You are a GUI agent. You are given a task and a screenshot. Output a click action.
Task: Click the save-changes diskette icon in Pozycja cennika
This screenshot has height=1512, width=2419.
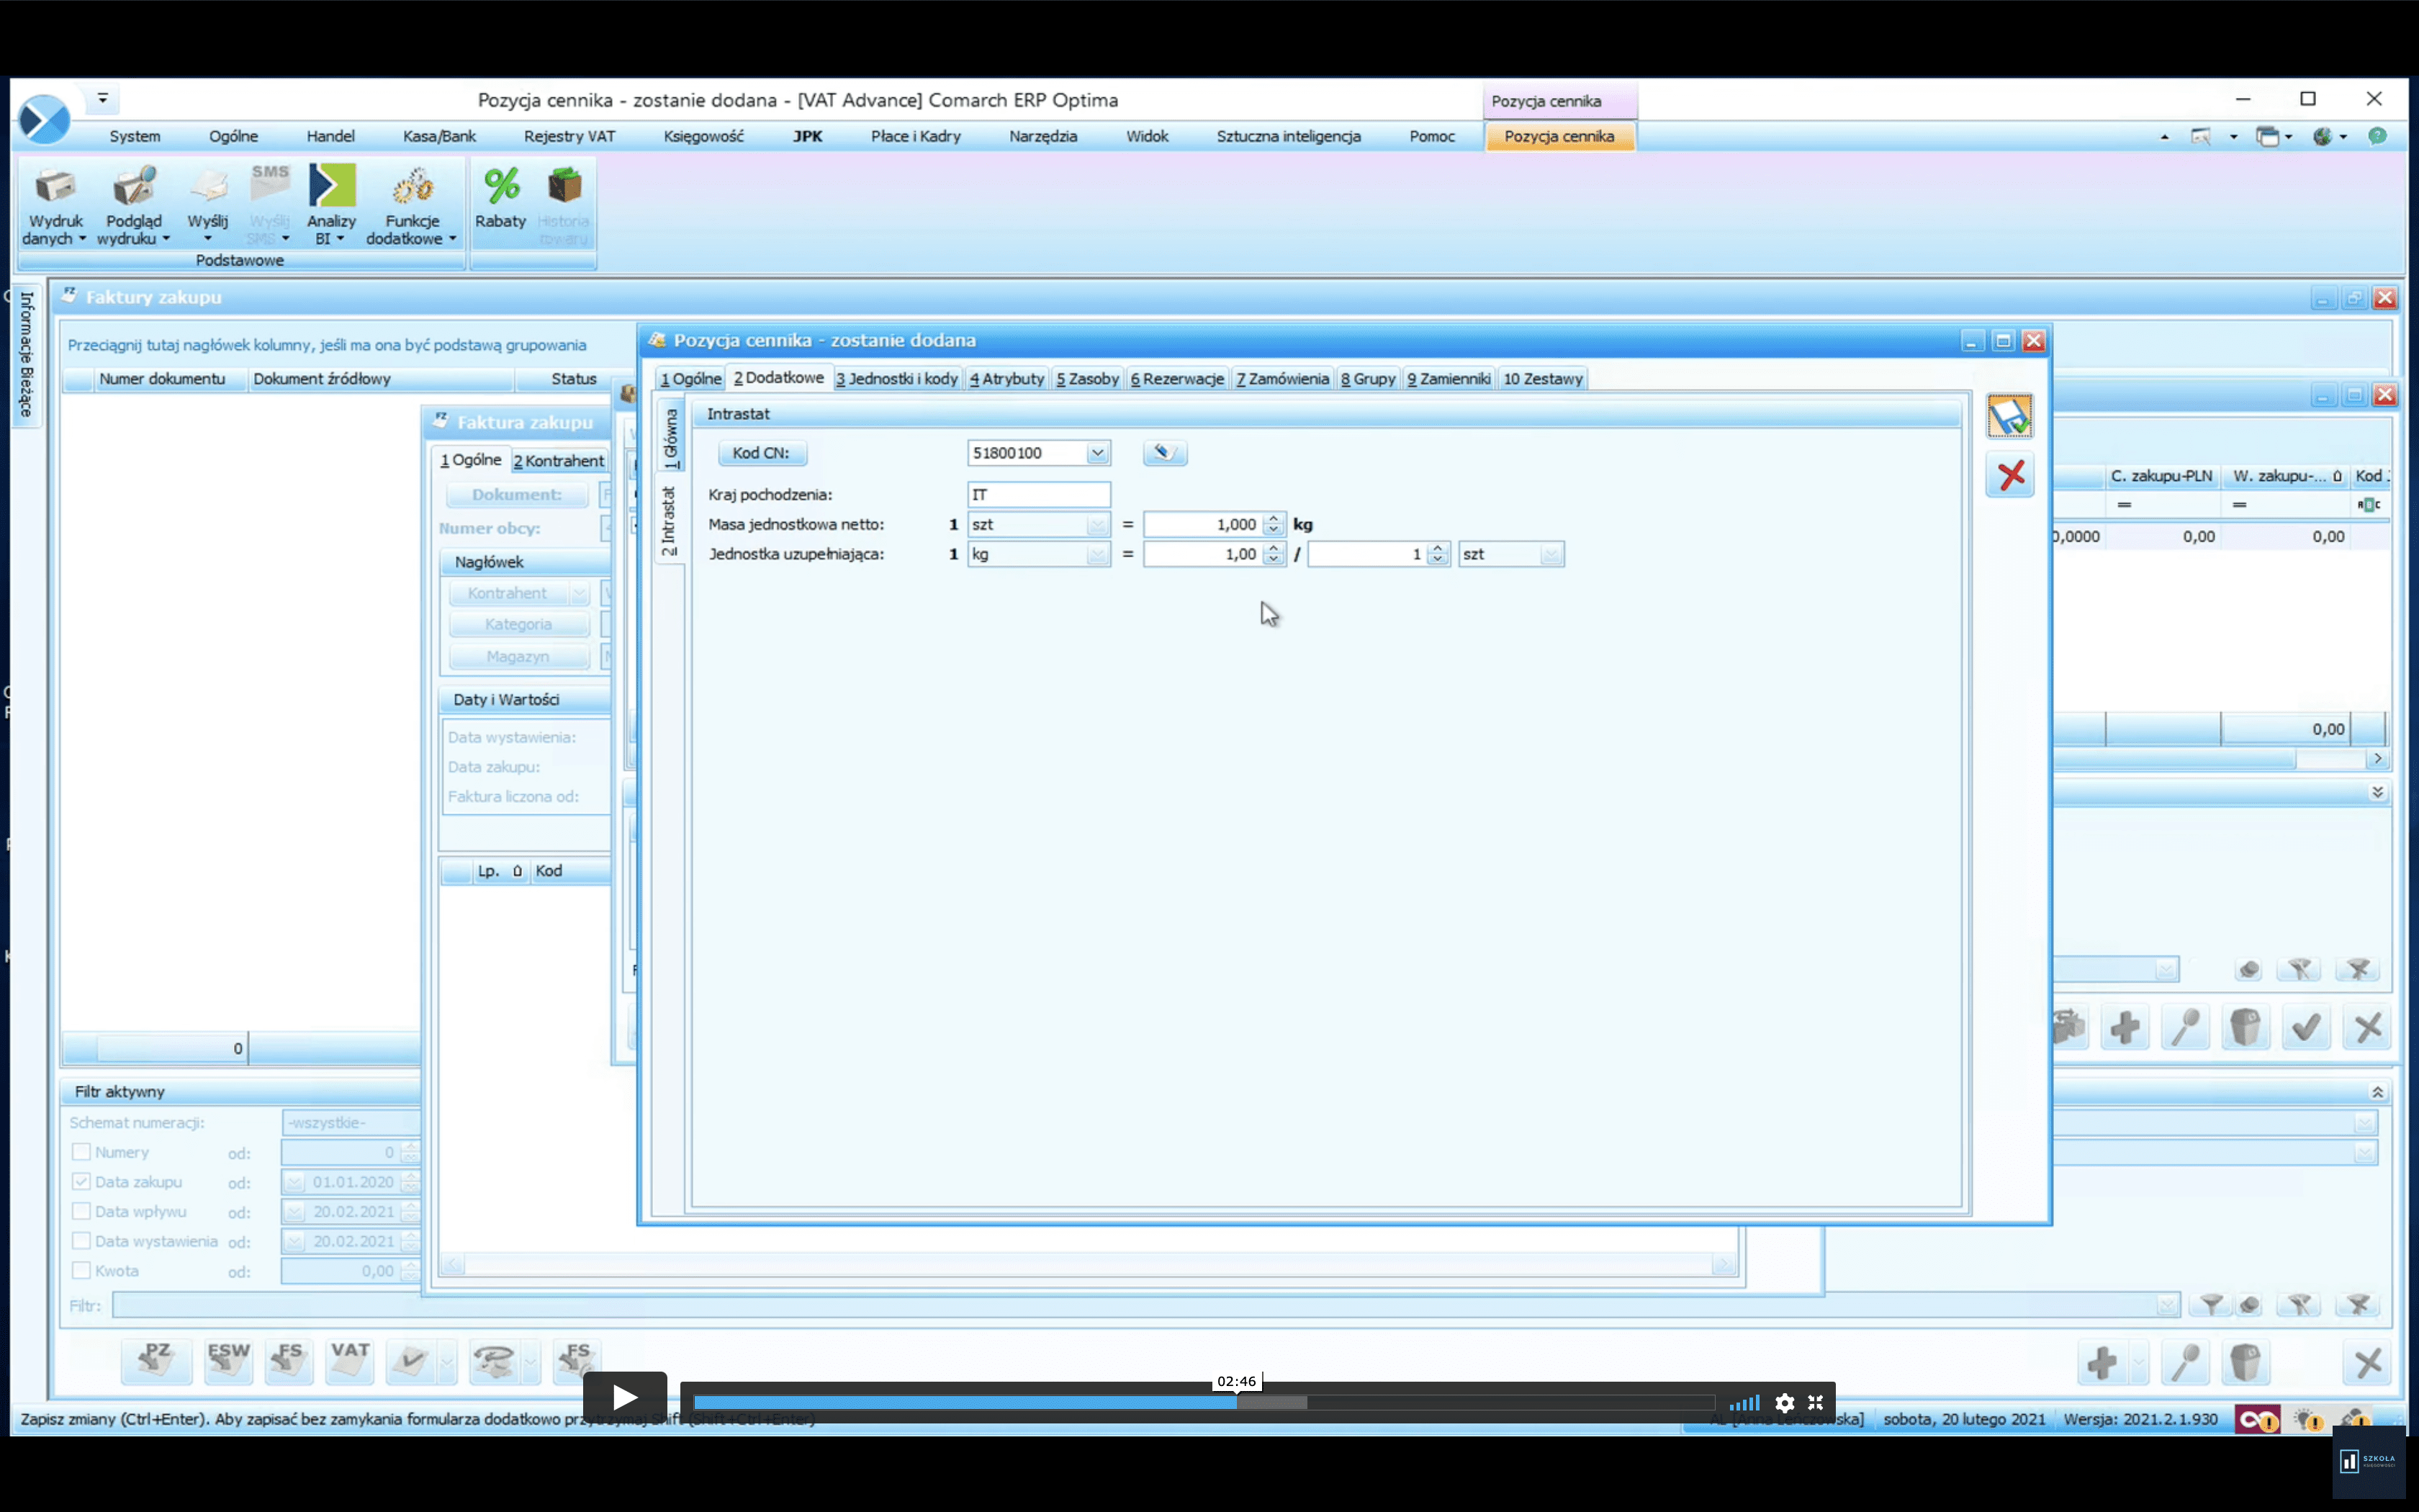pos(2009,416)
